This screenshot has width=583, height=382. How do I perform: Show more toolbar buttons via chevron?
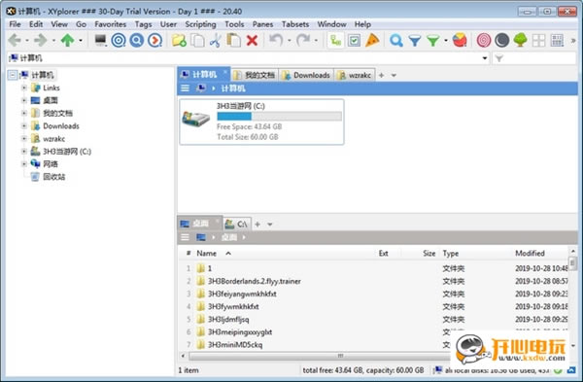[573, 40]
